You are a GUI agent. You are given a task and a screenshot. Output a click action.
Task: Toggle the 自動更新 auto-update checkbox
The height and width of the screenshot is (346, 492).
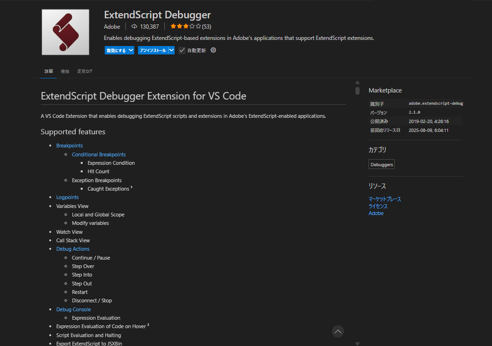point(182,50)
